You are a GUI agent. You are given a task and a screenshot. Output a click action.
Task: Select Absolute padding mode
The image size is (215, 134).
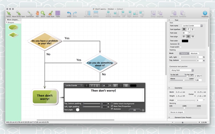click(194, 53)
